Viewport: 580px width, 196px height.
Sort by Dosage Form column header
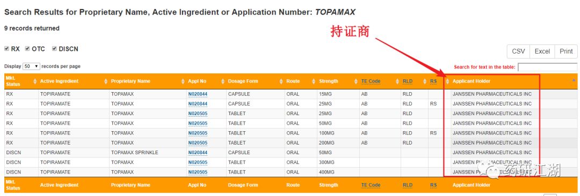pyautogui.click(x=255, y=81)
